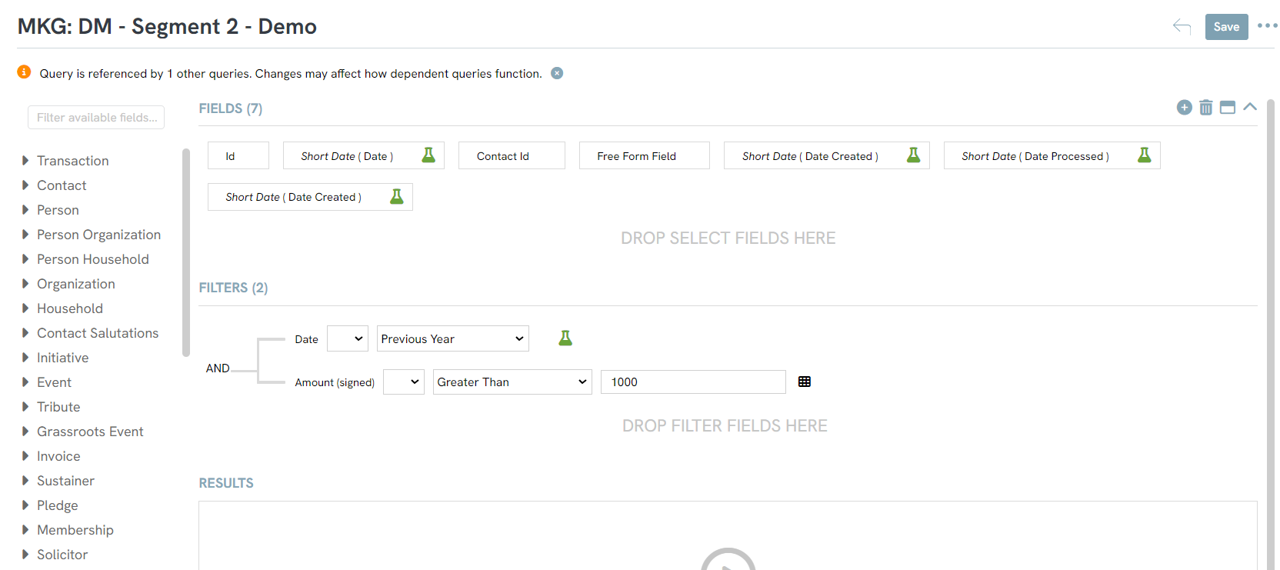
Task: Open the more options ellipsis menu
Action: tap(1267, 26)
